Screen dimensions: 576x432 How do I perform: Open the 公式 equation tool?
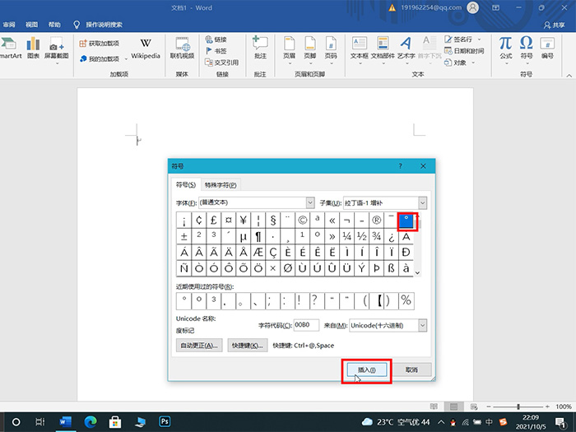(506, 49)
